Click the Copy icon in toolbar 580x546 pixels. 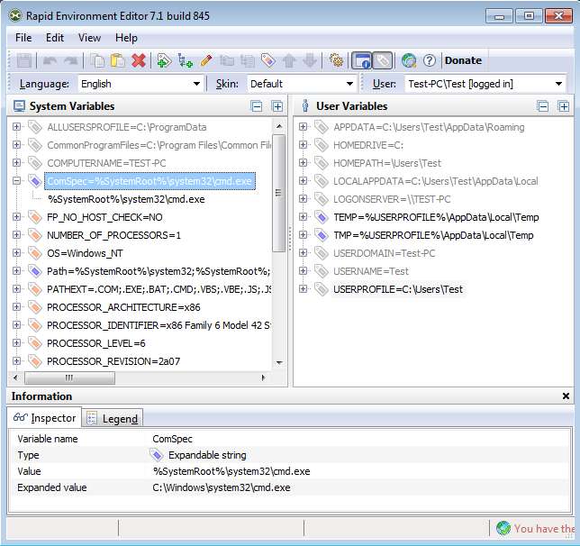tap(97, 60)
